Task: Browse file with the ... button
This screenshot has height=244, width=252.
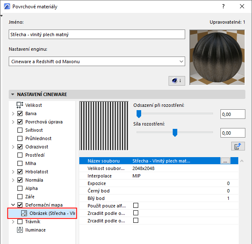Action: click(225, 160)
